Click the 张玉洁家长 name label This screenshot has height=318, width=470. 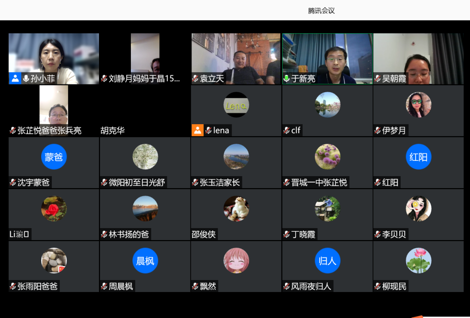coord(220,182)
